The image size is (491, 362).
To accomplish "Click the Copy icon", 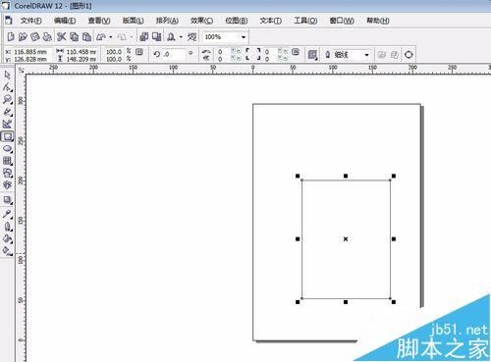I will click(x=75, y=36).
